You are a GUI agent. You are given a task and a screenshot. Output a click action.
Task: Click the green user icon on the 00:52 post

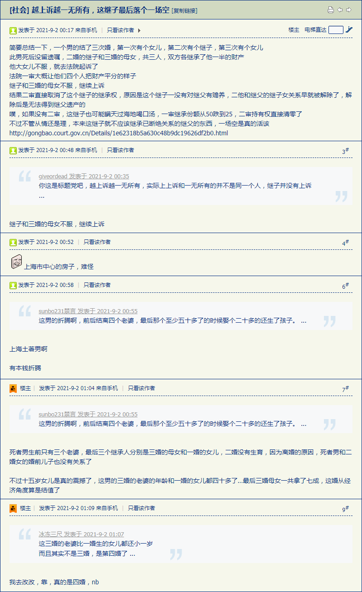pyautogui.click(x=13, y=242)
